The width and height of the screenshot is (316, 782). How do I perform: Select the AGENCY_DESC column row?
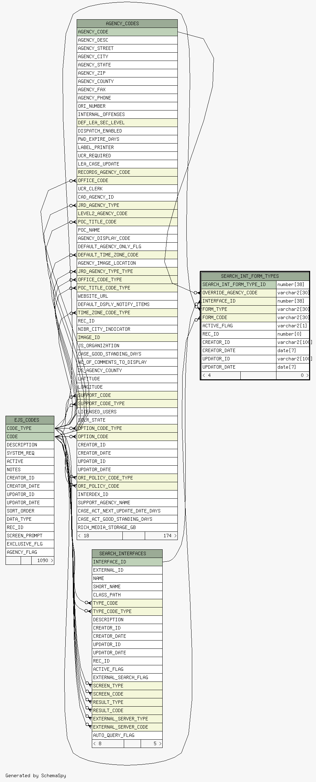(127, 40)
